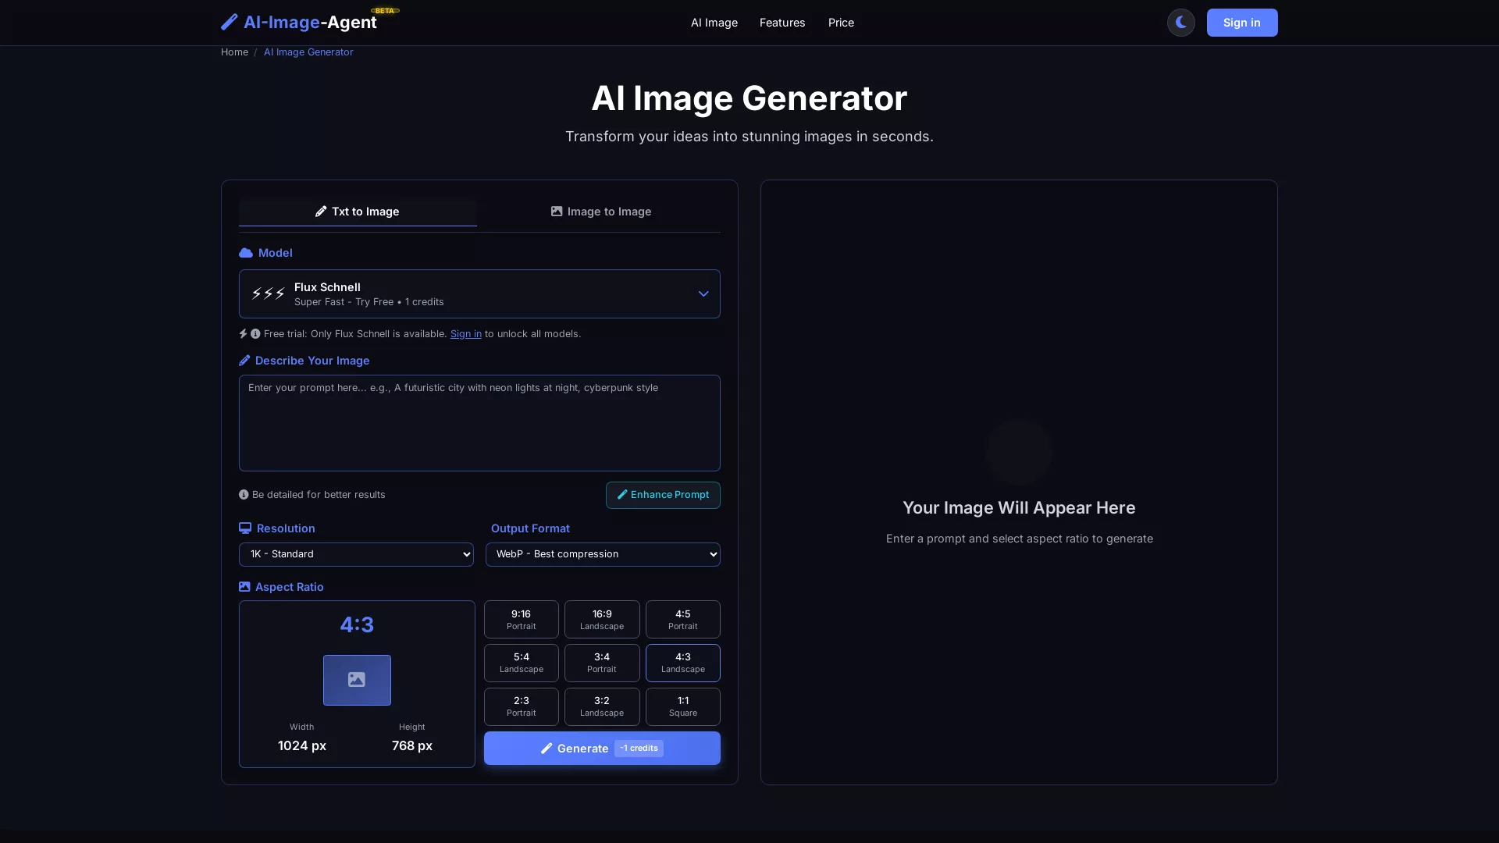Open the Price menu item

coord(841,23)
